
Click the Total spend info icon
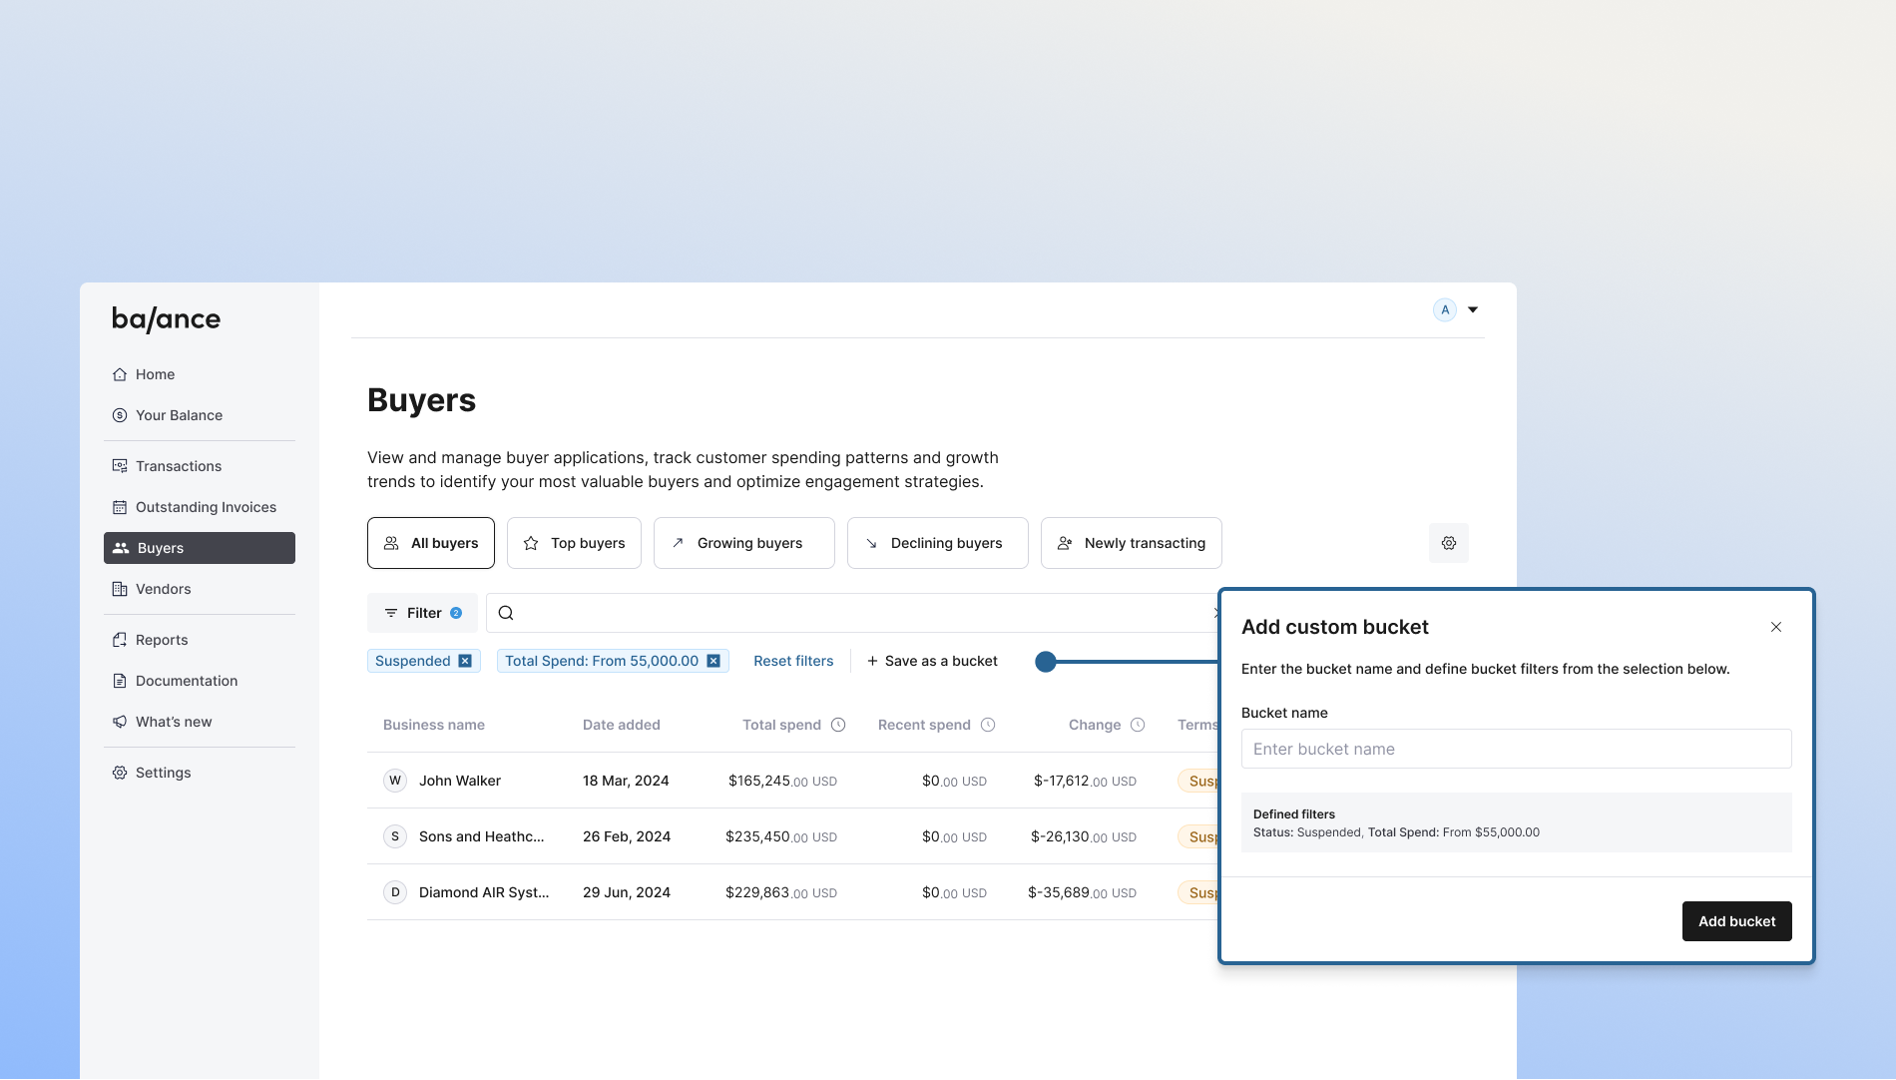pyautogui.click(x=838, y=725)
